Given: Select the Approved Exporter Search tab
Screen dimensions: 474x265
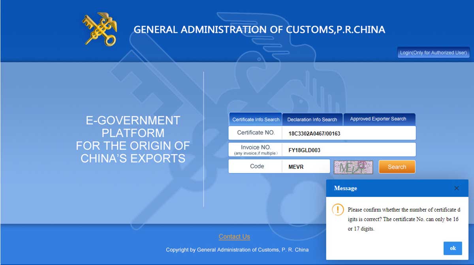Looking at the screenshot, I should [378, 119].
